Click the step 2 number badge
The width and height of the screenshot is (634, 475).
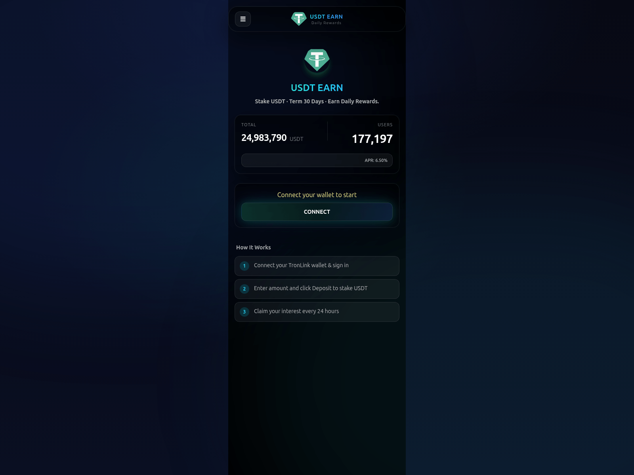pyautogui.click(x=244, y=289)
